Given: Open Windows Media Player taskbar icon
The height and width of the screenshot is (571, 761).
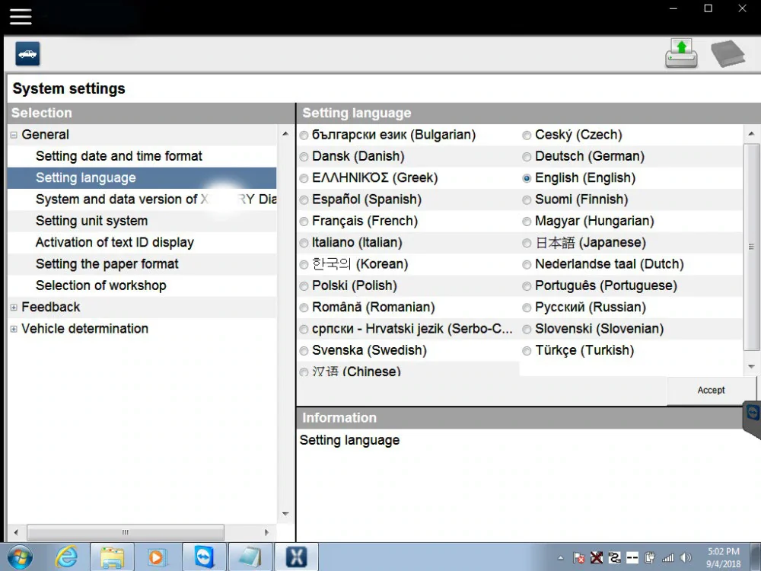Looking at the screenshot, I should coord(156,557).
